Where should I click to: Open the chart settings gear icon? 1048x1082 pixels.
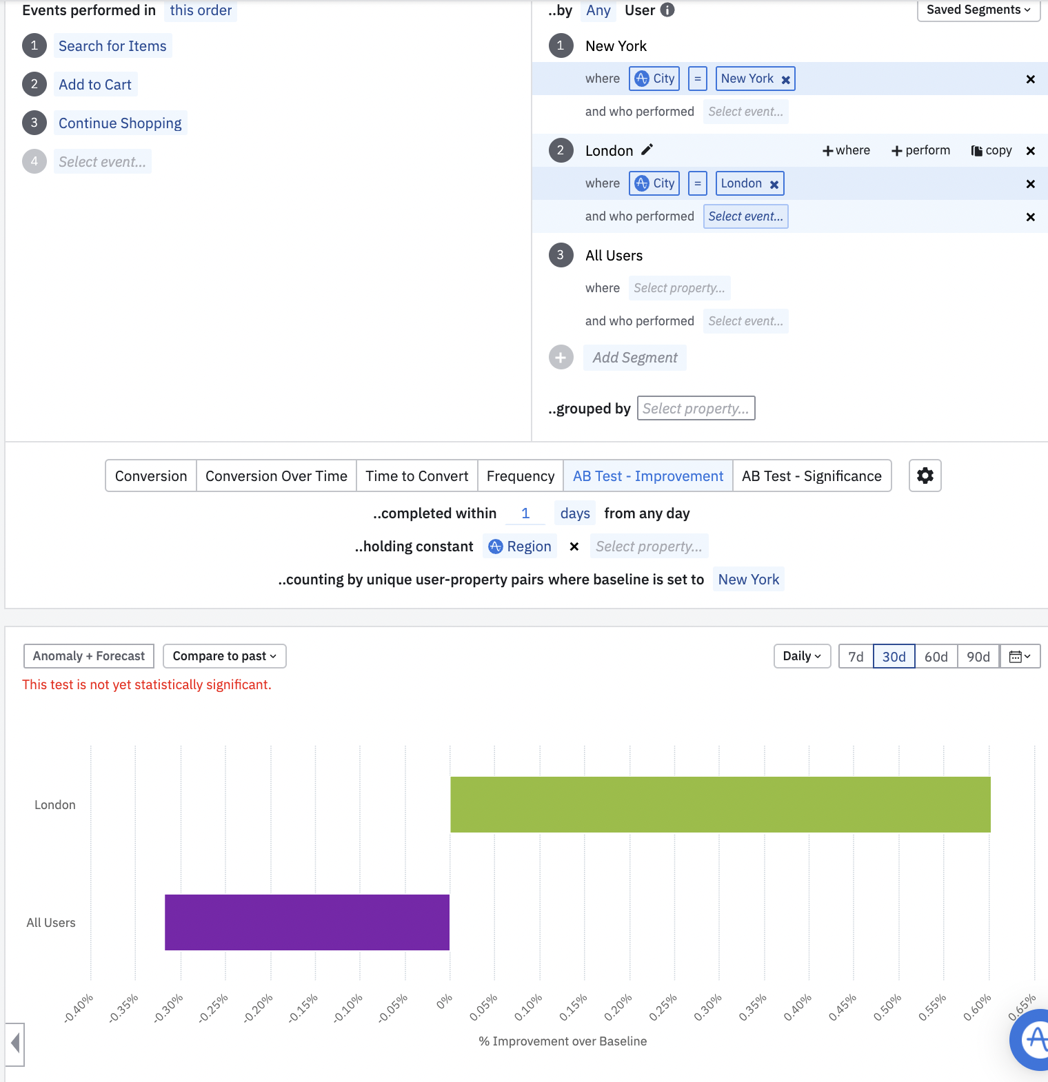pyautogui.click(x=925, y=476)
